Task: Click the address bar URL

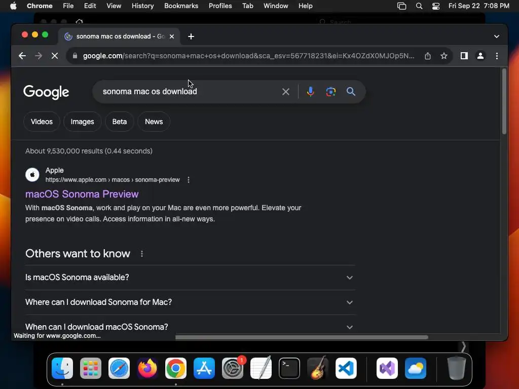Action: pos(248,56)
